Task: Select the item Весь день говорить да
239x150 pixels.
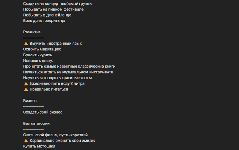Action: [44, 21]
